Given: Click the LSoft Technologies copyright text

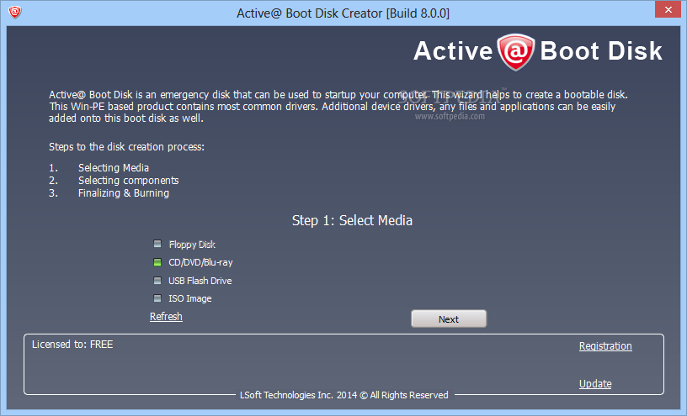Looking at the screenshot, I should [x=344, y=395].
